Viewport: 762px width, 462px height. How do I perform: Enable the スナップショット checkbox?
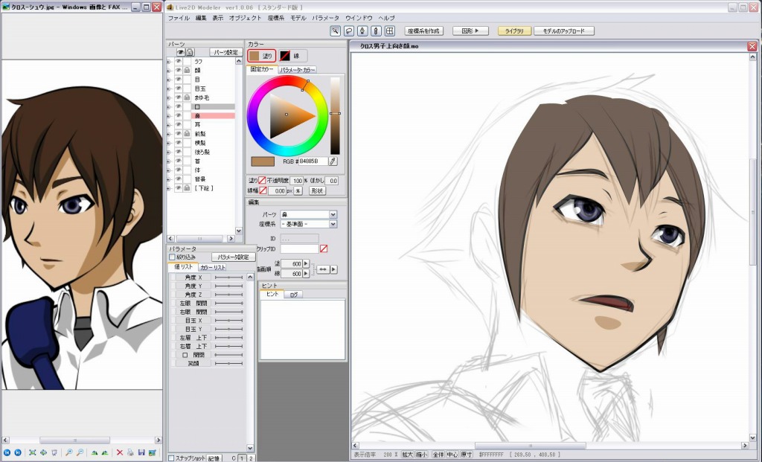click(x=171, y=458)
